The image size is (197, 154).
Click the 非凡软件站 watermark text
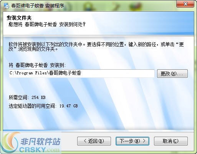[40, 142]
